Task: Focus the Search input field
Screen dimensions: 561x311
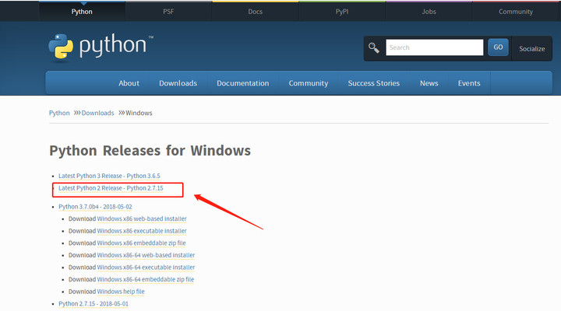Action: [x=434, y=47]
